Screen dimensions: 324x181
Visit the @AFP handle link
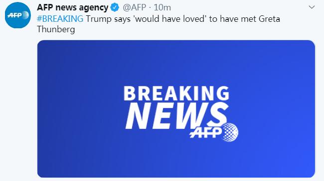[x=134, y=7]
